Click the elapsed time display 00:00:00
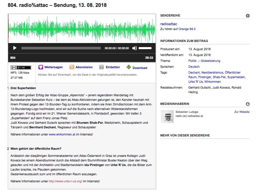 tap(110, 48)
